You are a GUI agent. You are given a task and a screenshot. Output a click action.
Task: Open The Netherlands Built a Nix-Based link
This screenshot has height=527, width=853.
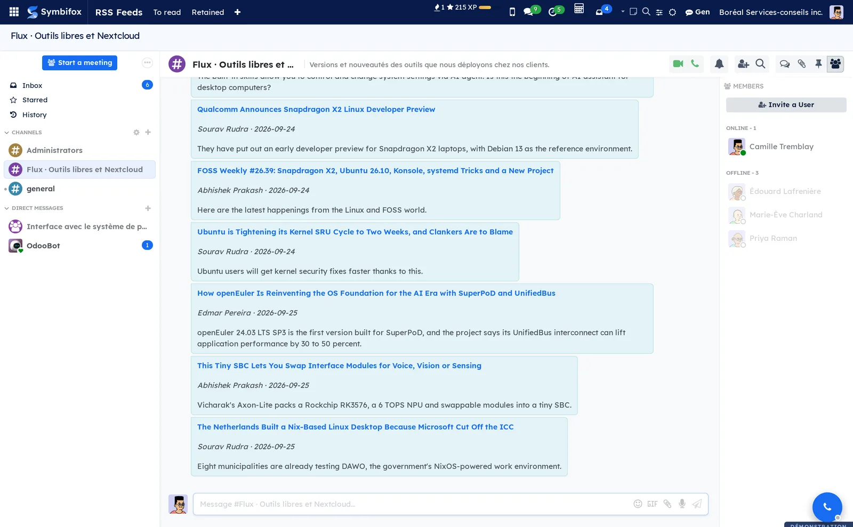pos(356,427)
